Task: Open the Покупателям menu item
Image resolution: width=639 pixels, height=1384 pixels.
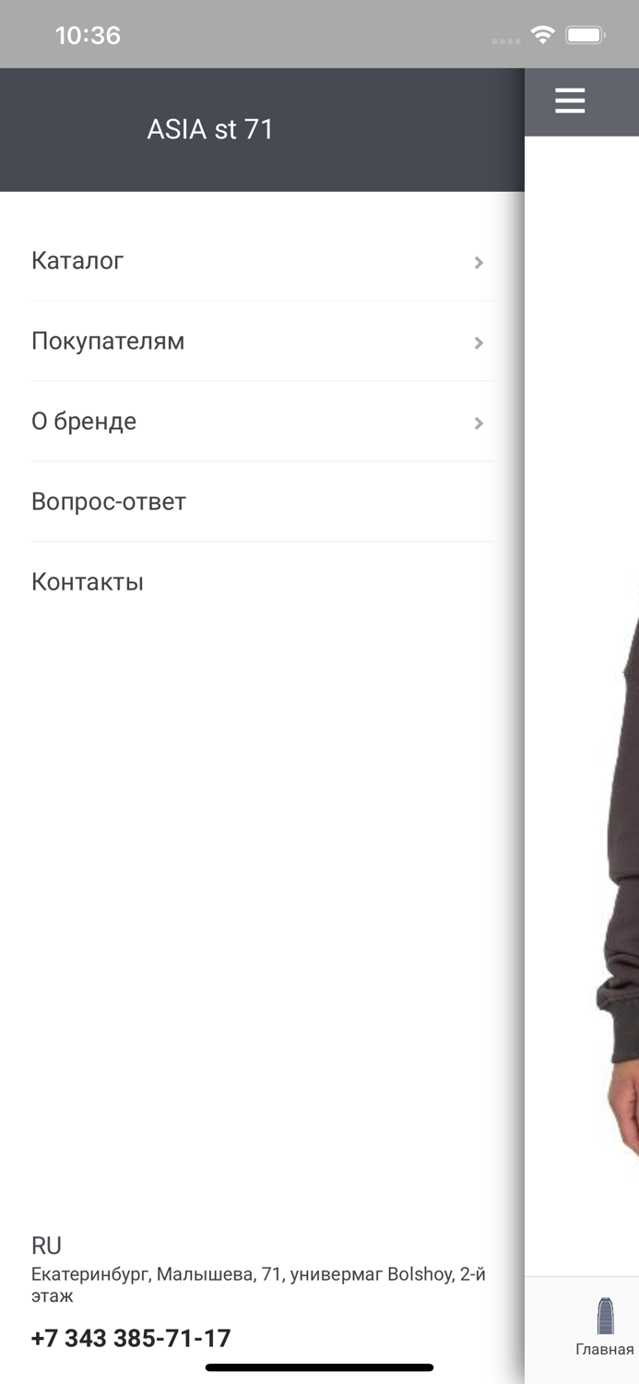Action: pos(263,341)
